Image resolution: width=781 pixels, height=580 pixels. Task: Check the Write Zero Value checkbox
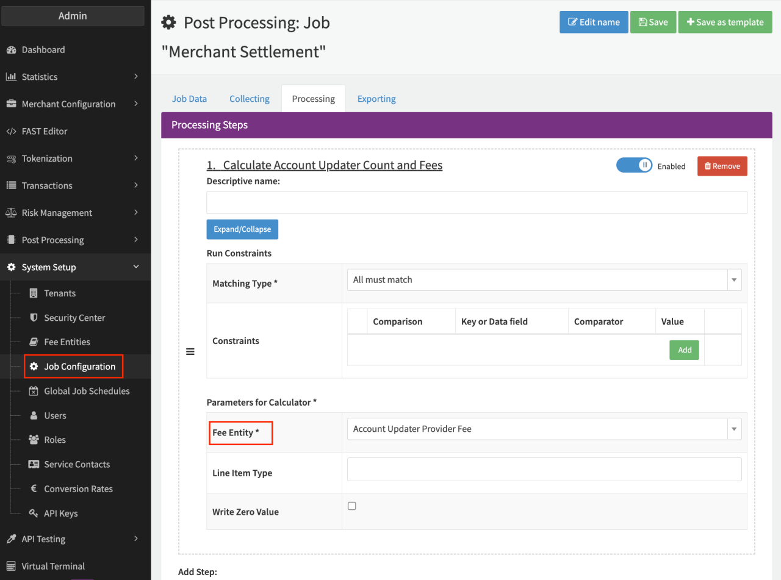pyautogui.click(x=352, y=506)
